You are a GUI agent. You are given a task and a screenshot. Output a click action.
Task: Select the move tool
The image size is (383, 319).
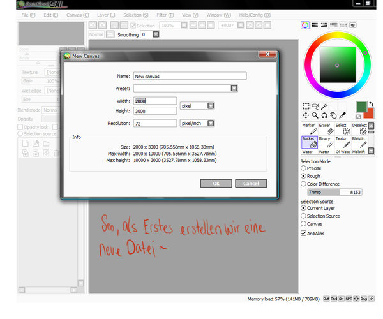(306, 115)
